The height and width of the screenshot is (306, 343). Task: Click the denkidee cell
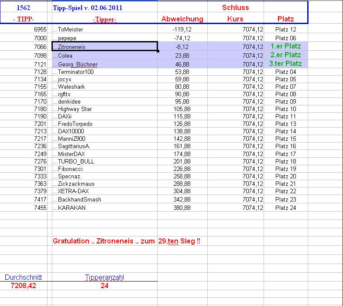click(105, 102)
